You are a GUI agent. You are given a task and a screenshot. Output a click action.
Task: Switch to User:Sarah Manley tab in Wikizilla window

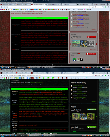[x=54, y=5]
